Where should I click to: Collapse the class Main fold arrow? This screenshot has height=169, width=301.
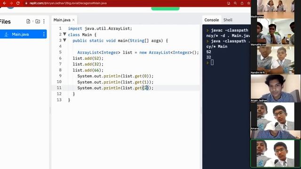pos(65,34)
